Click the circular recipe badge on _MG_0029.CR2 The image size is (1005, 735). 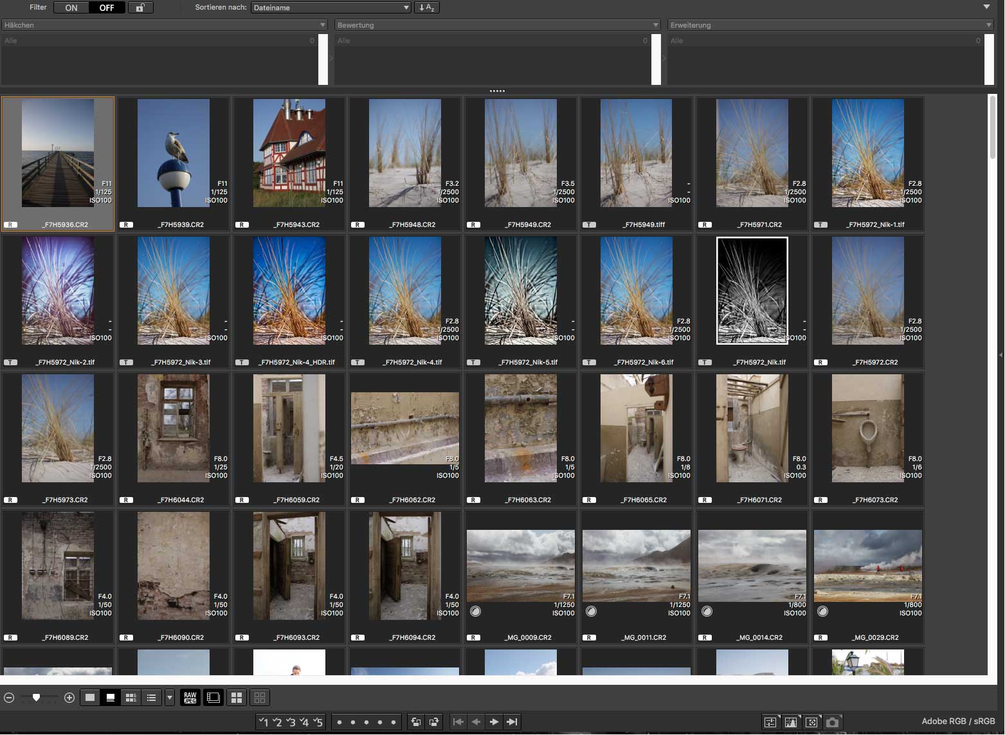pyautogui.click(x=822, y=612)
